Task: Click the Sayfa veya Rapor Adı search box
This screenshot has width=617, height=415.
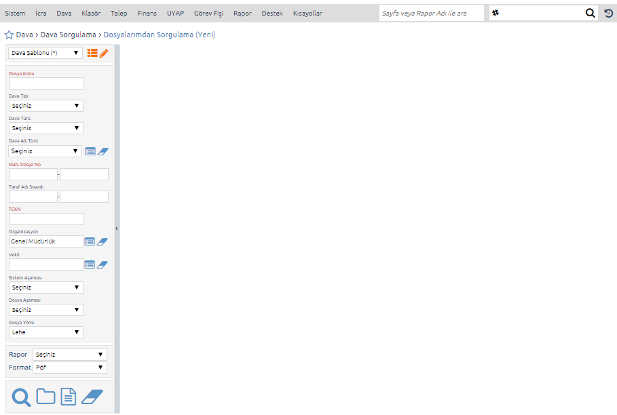Action: 432,13
